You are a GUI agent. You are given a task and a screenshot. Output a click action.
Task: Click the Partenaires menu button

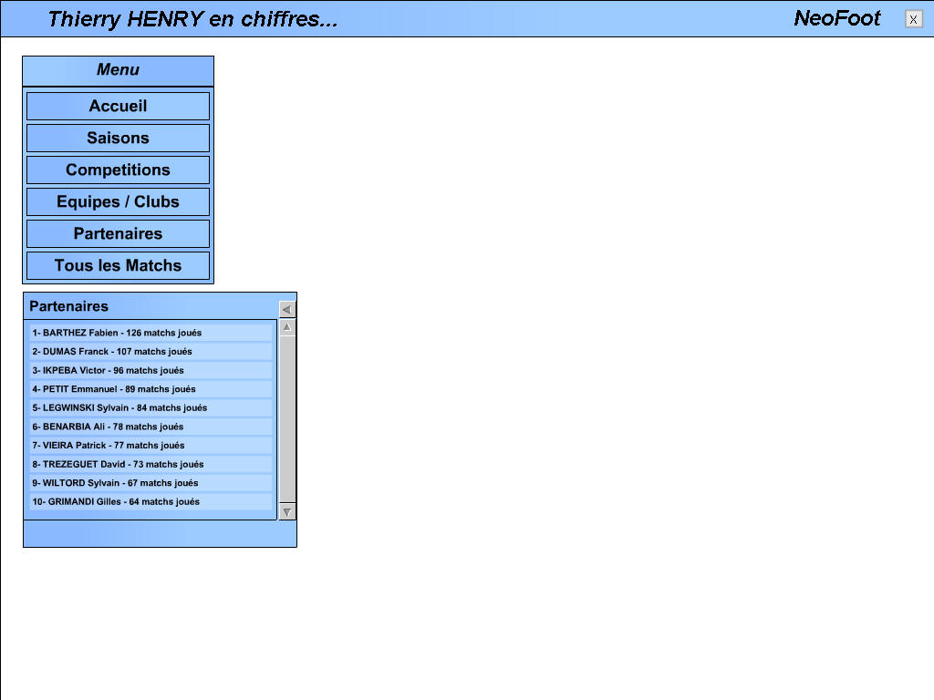coord(118,234)
